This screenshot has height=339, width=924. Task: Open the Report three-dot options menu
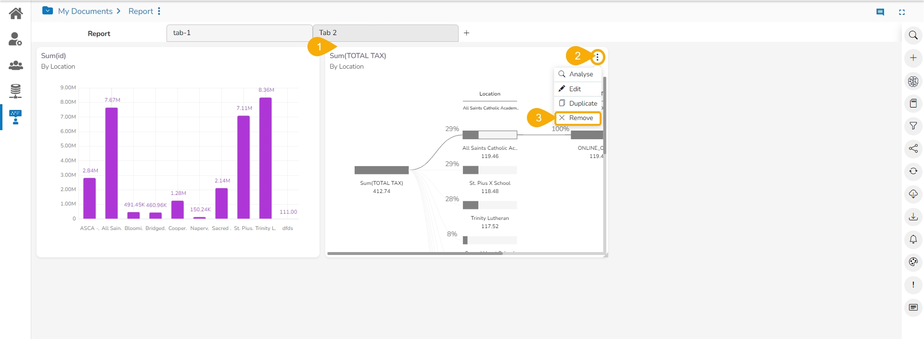[159, 11]
